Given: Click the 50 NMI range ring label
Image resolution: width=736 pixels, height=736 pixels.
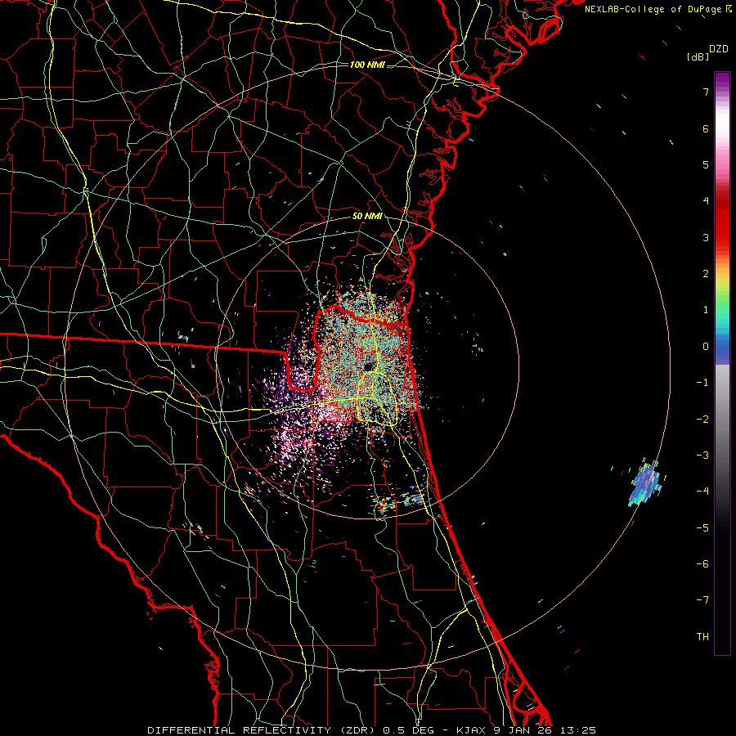Looking at the screenshot, I should 367,217.
